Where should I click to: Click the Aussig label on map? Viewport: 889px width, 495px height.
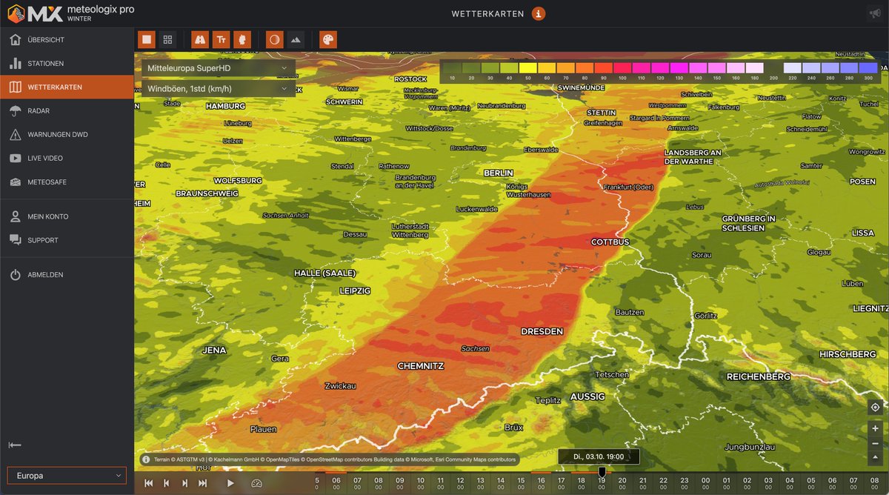587,396
